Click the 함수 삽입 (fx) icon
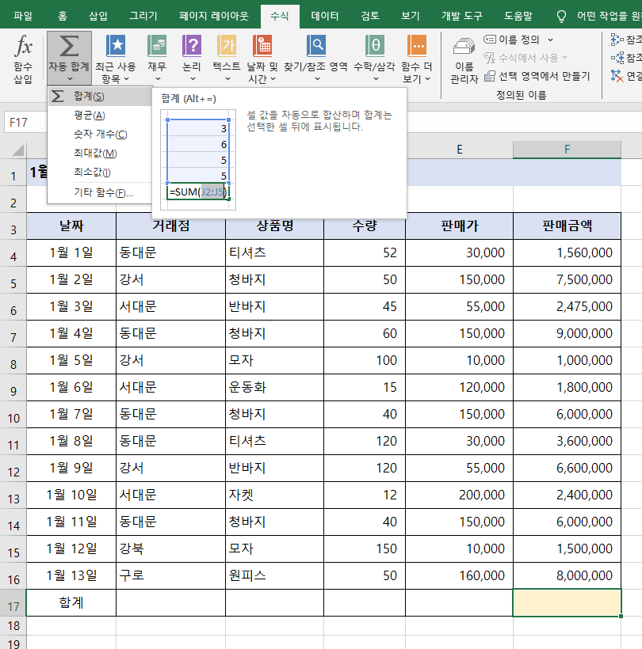The width and height of the screenshot is (642, 649). (x=23, y=46)
